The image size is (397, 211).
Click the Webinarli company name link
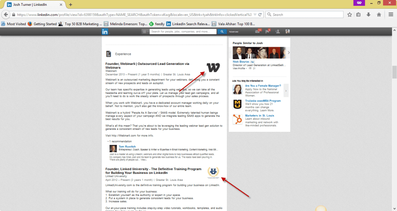(111, 71)
